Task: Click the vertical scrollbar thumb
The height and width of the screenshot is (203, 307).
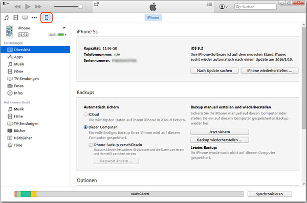Action: click(x=303, y=78)
